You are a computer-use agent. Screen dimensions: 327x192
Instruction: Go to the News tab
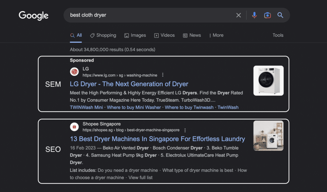click(x=192, y=35)
